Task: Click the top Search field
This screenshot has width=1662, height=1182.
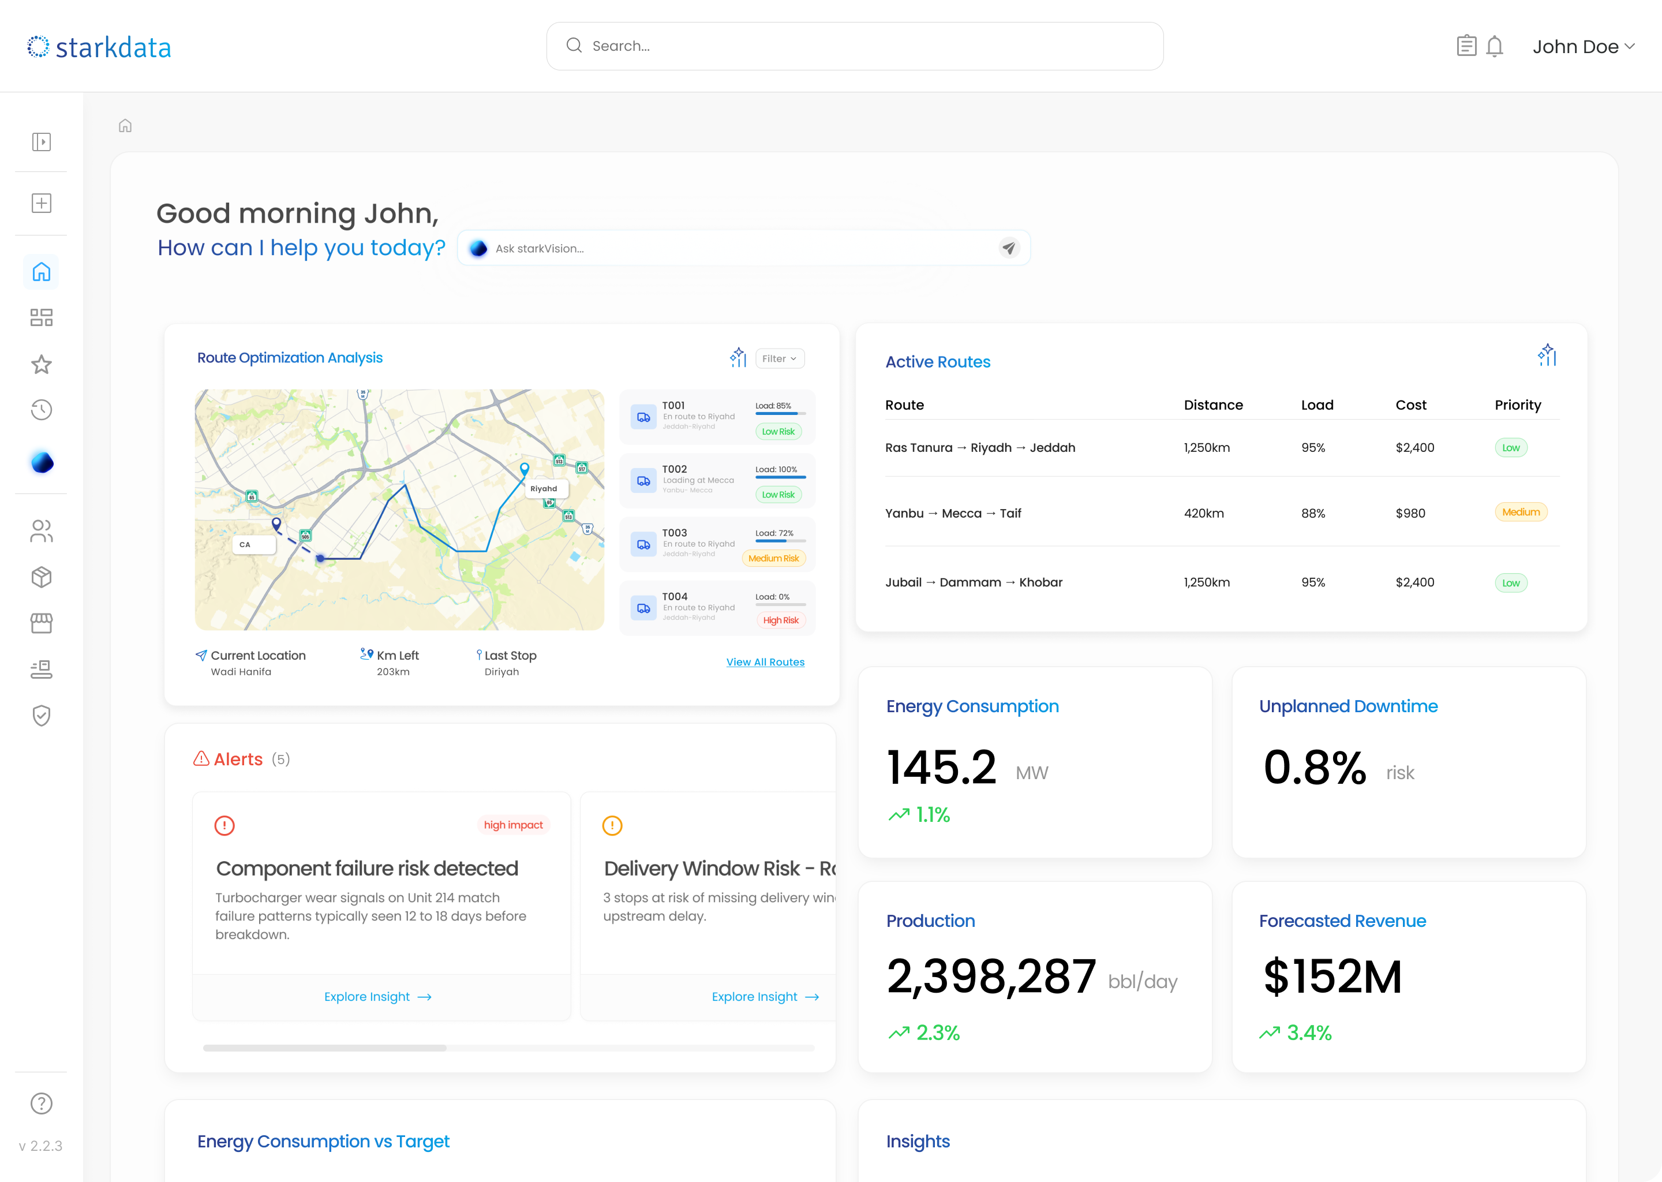Action: pyautogui.click(x=854, y=46)
